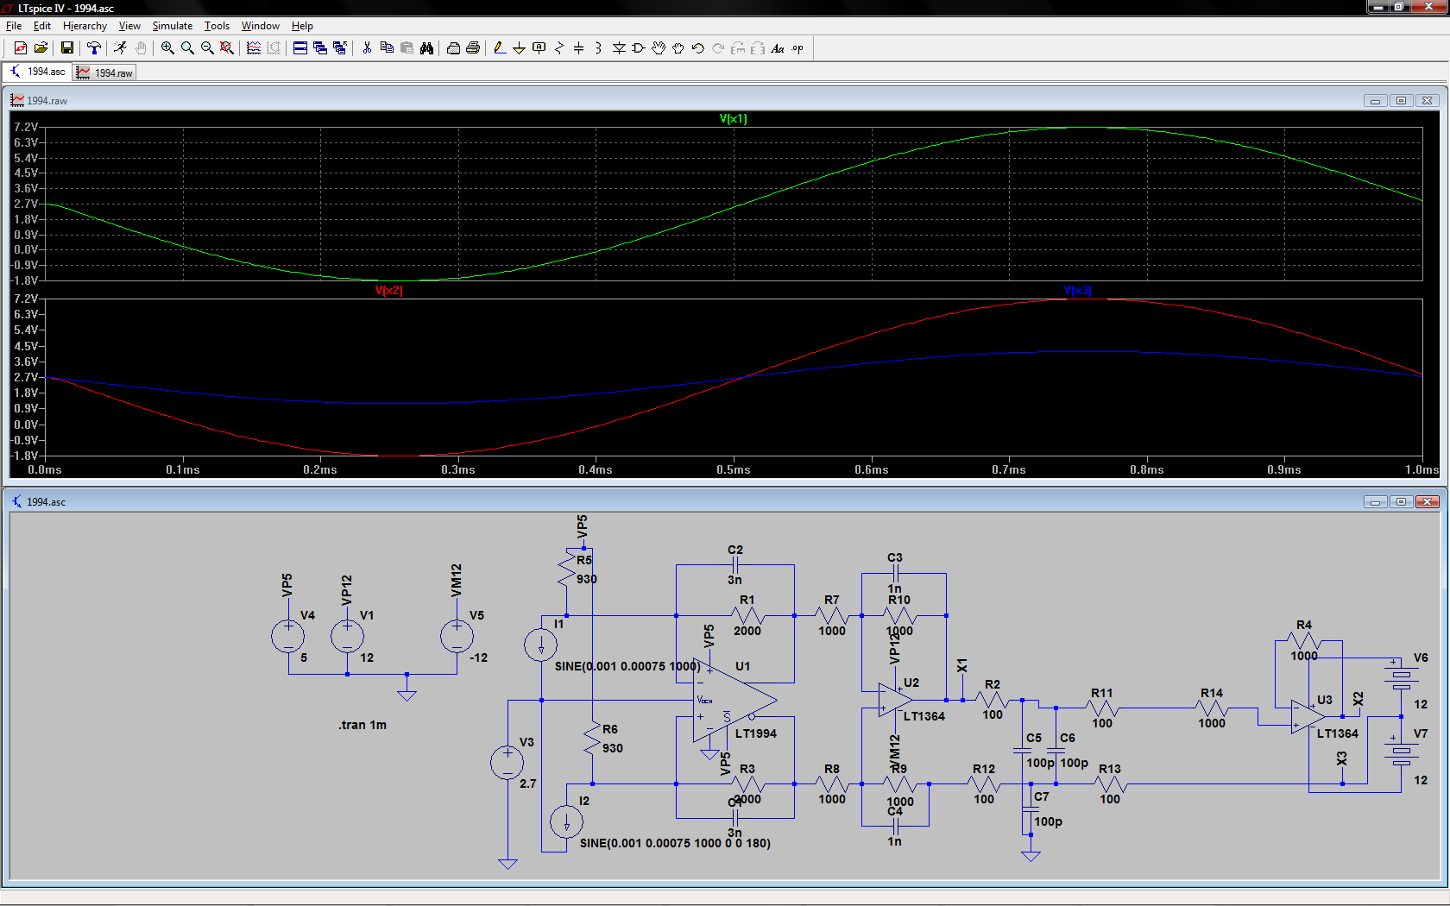The width and height of the screenshot is (1450, 906).
Task: Place a Ground symbol from toolbar
Action: (519, 48)
